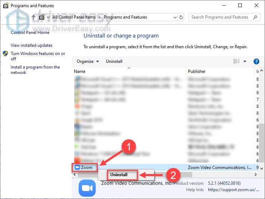Screen dimensions: 265x199
Task: Expand the view options dropdown arrow
Action: [x=245, y=61]
